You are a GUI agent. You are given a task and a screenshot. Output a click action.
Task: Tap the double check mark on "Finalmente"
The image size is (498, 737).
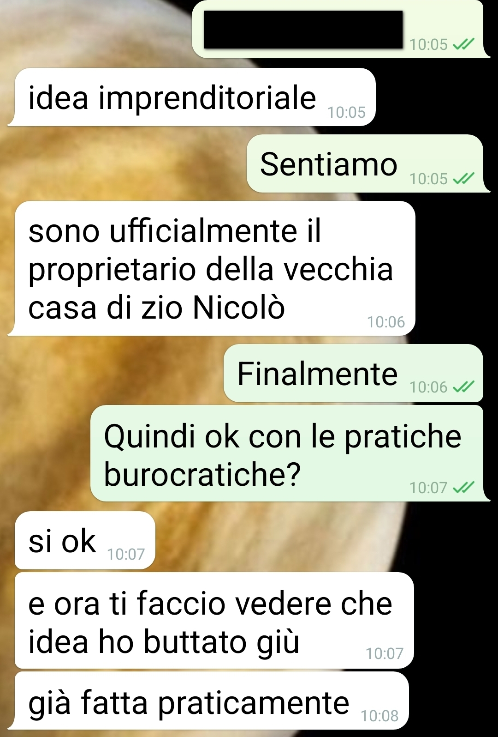pos(463,387)
